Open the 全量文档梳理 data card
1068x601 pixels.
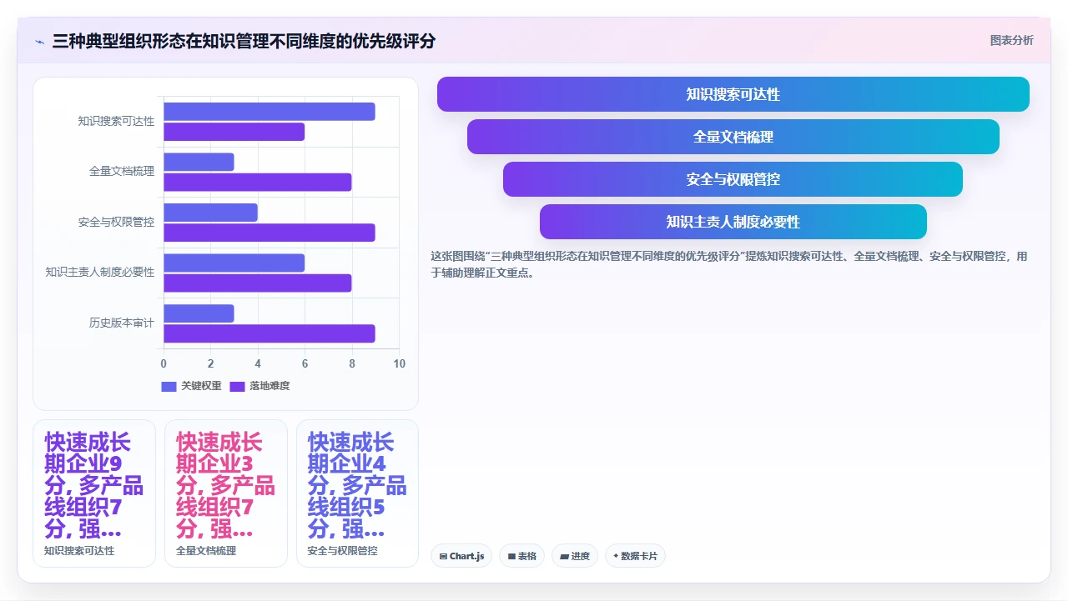pos(226,493)
